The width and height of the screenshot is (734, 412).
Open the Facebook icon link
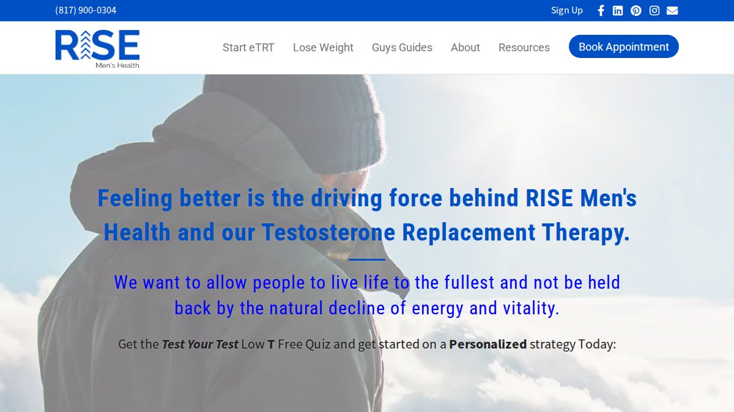pos(601,10)
